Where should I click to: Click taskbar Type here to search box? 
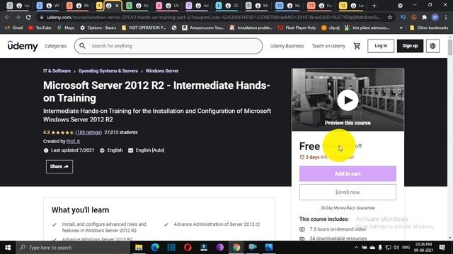pos(73,248)
